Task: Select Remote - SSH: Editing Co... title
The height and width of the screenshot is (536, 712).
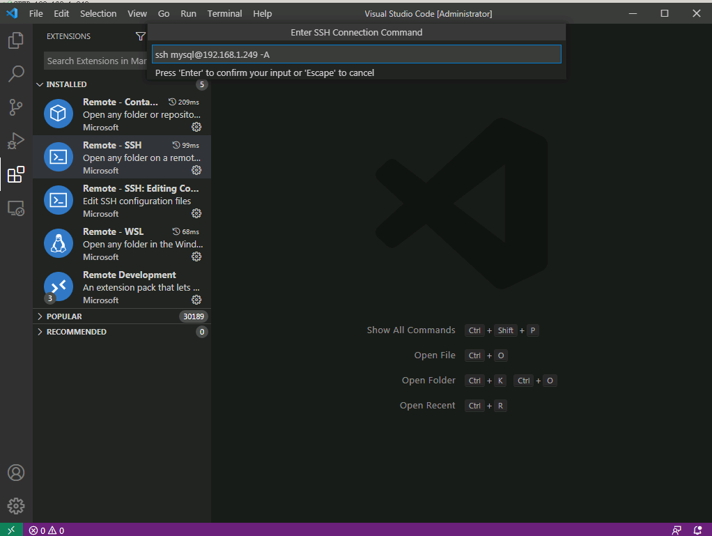Action: (141, 188)
